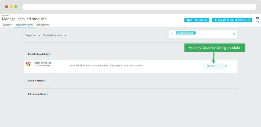The height and width of the screenshot is (127, 261).
Task: Click the Configure button for Block Group Top
Action: tap(212, 66)
